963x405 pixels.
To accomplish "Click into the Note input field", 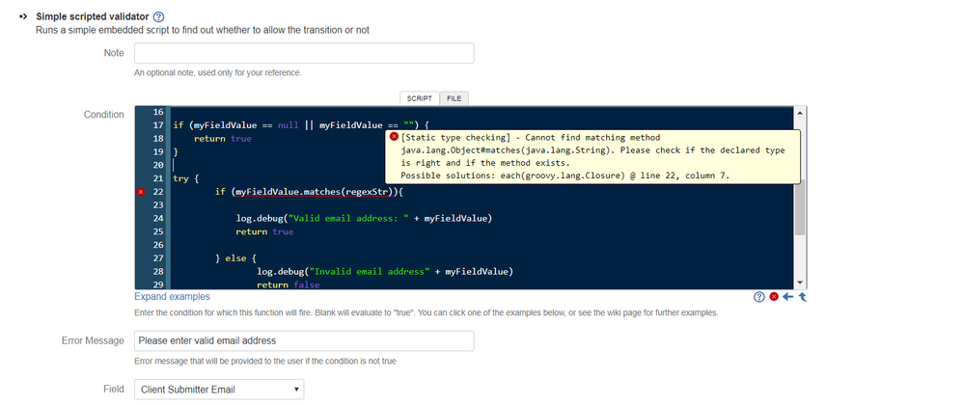I will pos(304,53).
